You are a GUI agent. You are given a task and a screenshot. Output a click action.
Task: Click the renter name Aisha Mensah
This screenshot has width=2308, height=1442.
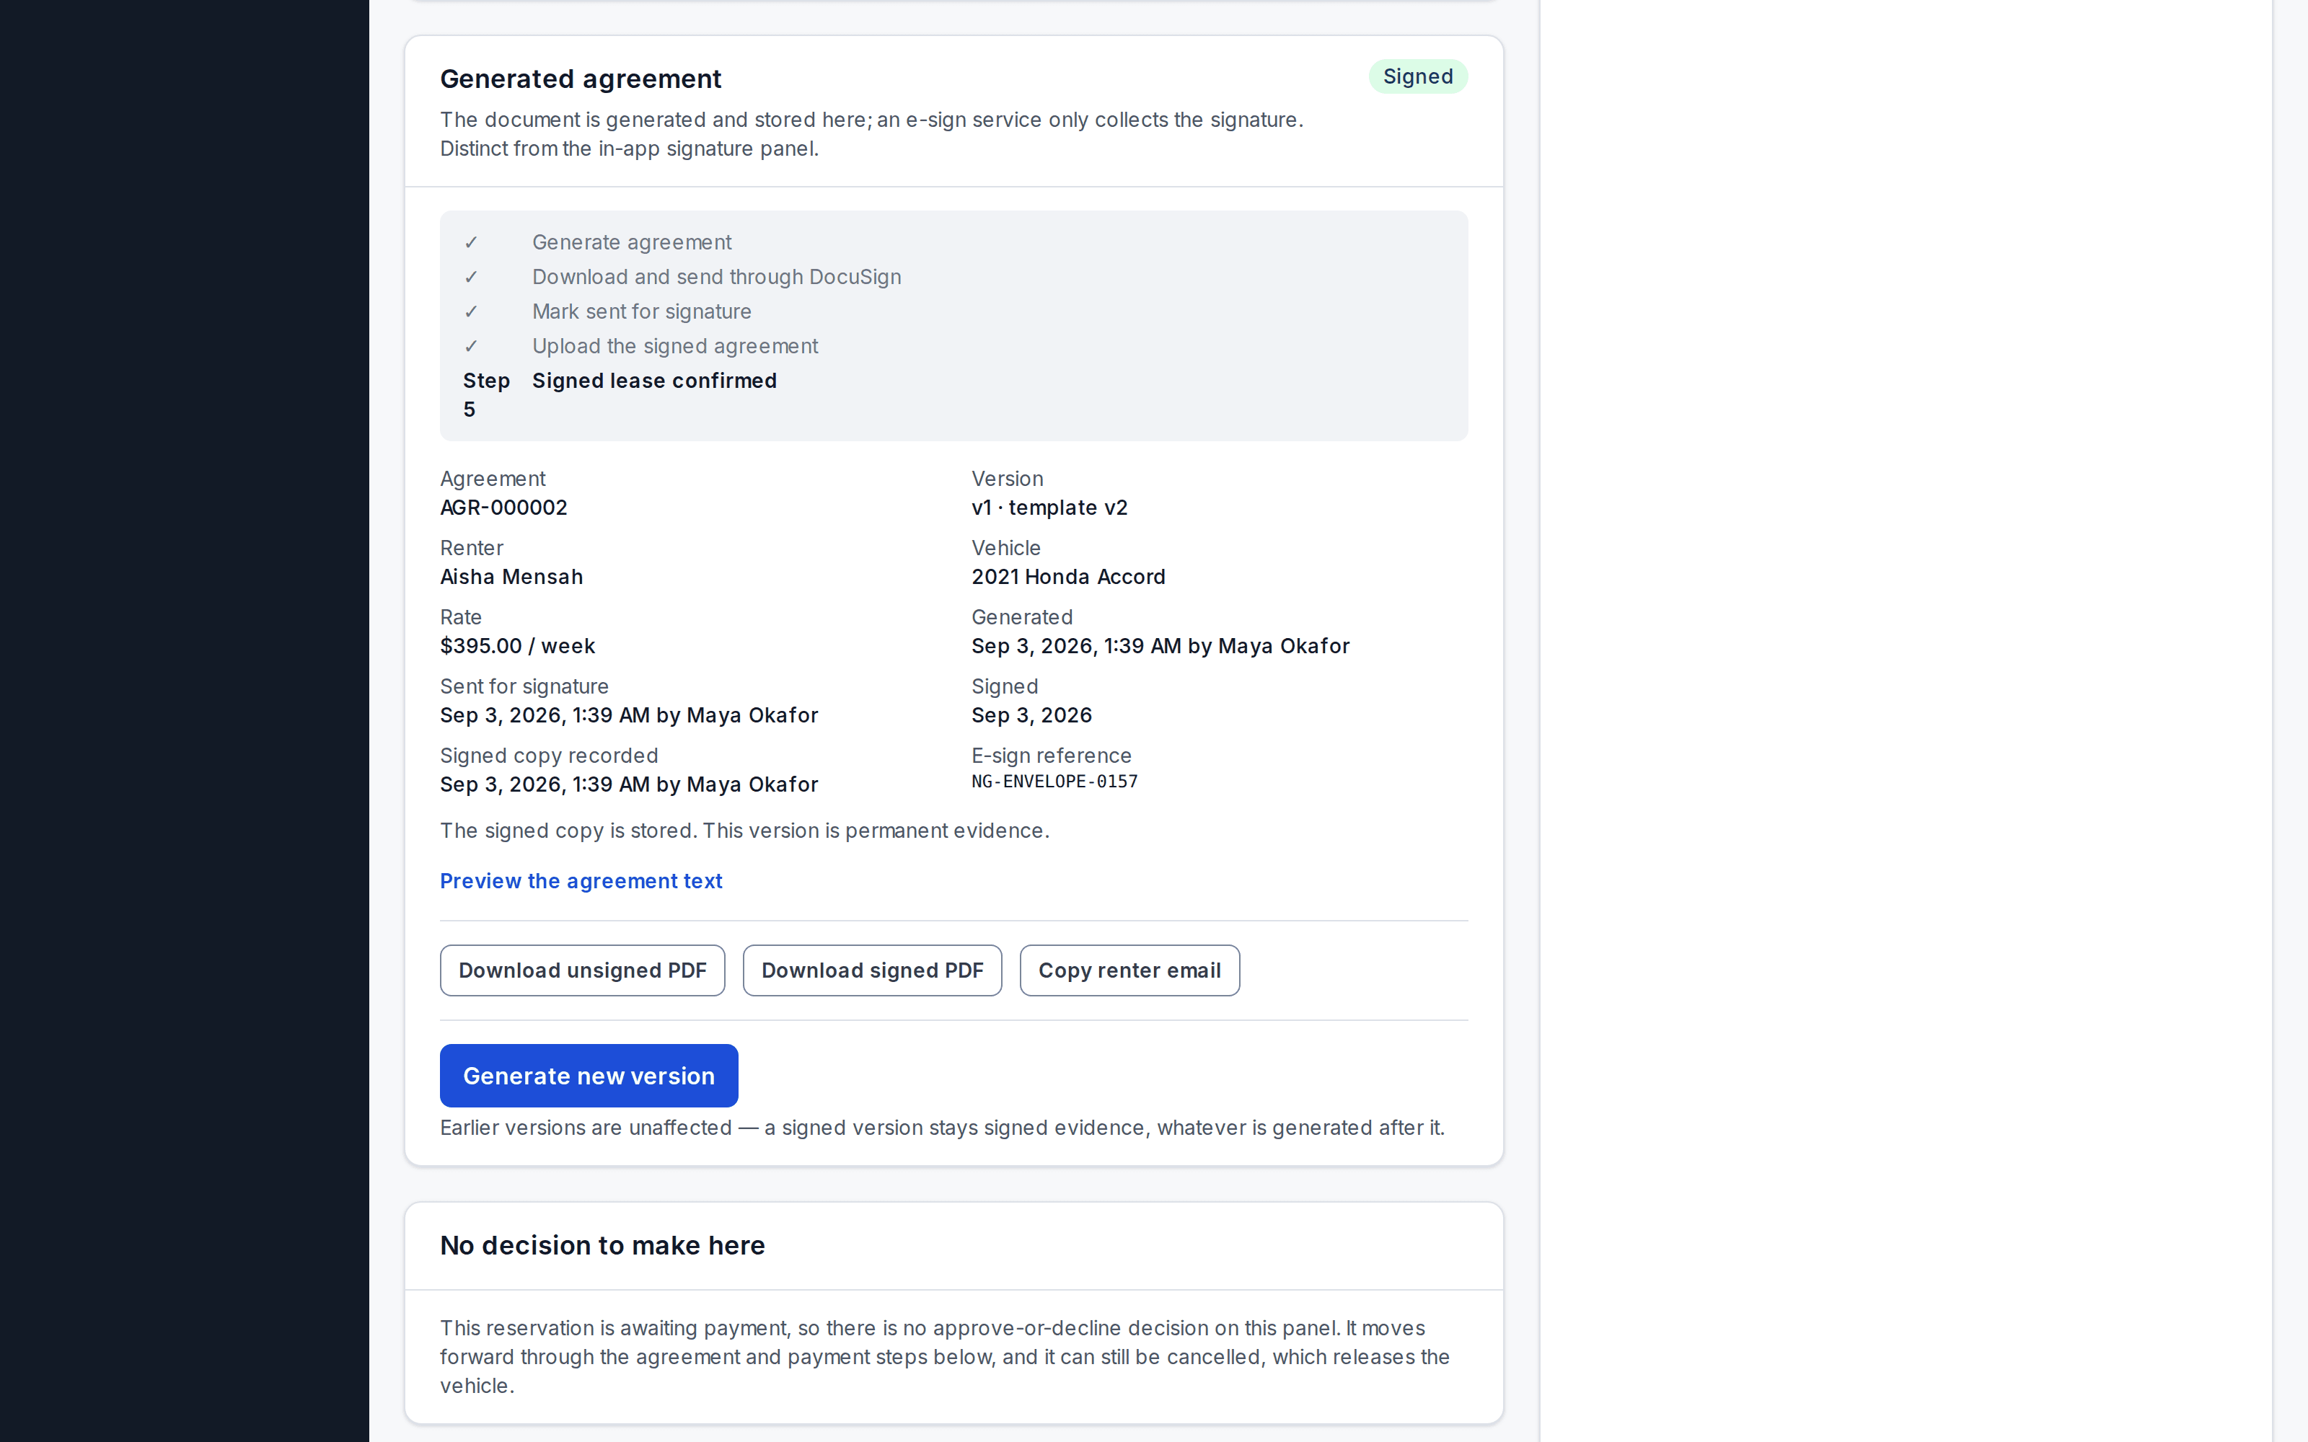click(511, 577)
